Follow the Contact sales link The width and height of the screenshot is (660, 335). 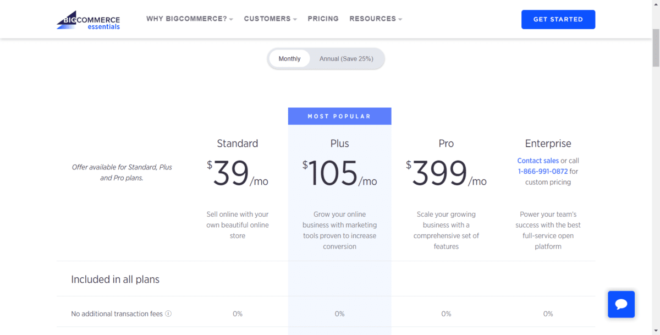coord(538,161)
